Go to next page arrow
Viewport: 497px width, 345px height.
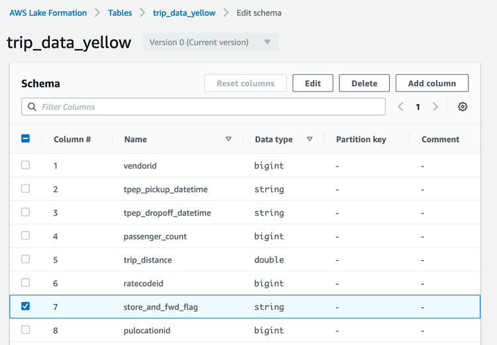click(x=435, y=107)
